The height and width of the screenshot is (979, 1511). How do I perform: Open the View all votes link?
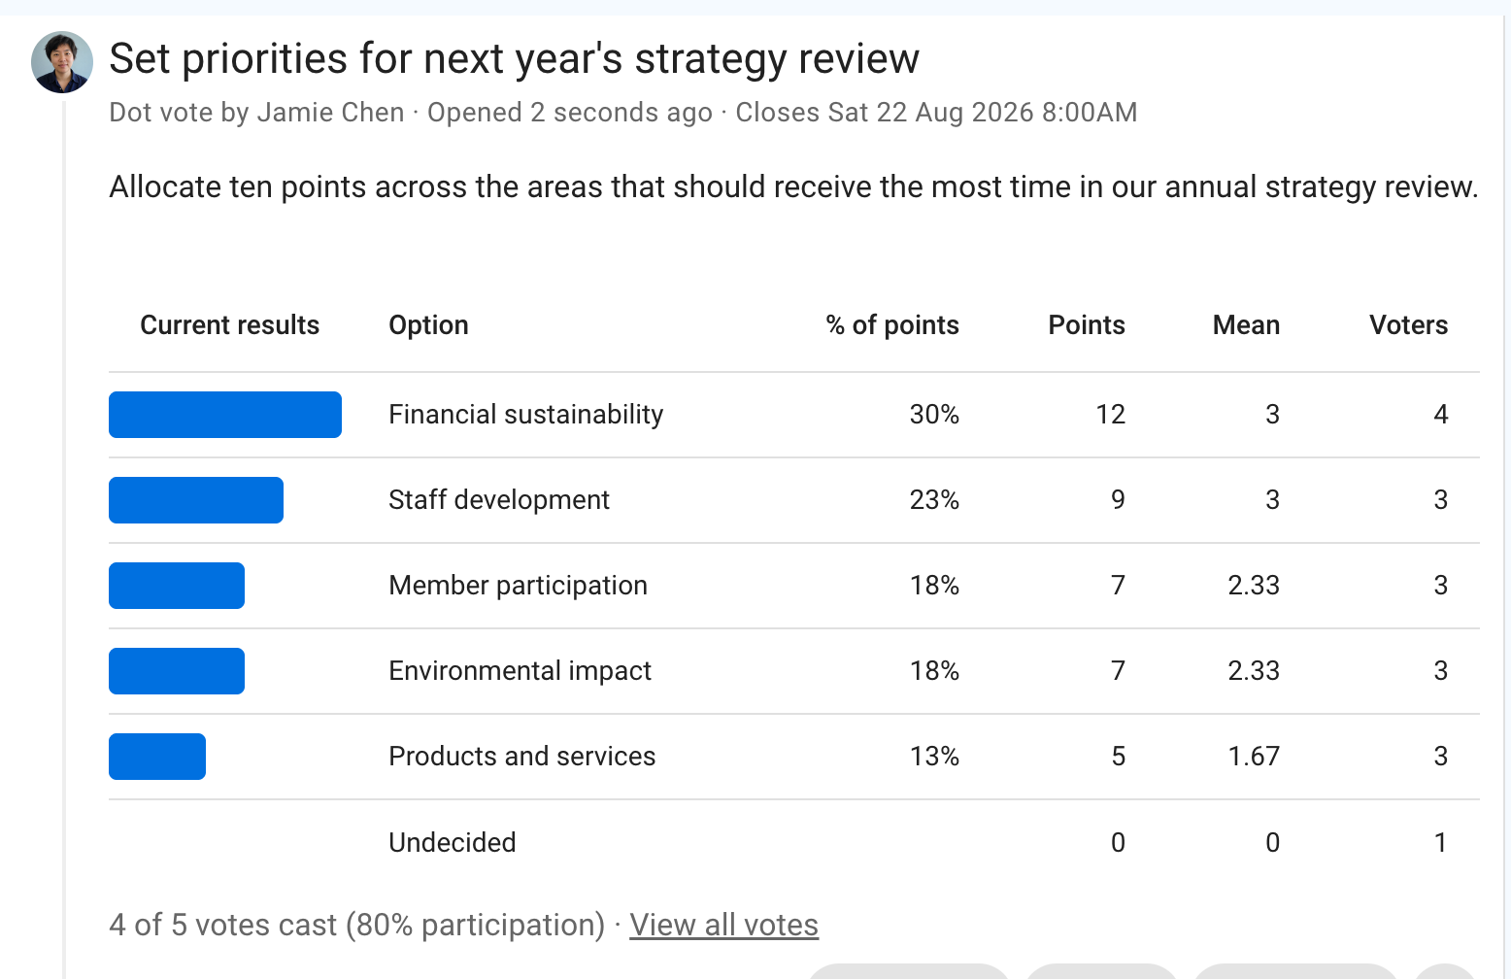coord(723,925)
